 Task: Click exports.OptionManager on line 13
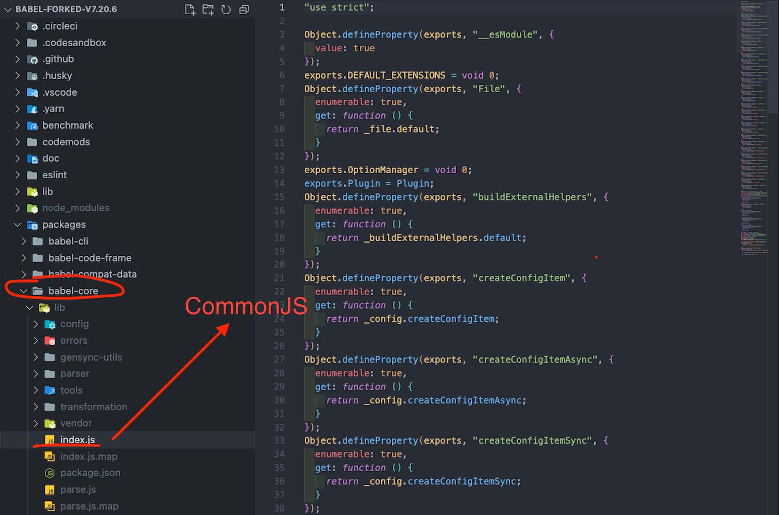click(x=361, y=170)
